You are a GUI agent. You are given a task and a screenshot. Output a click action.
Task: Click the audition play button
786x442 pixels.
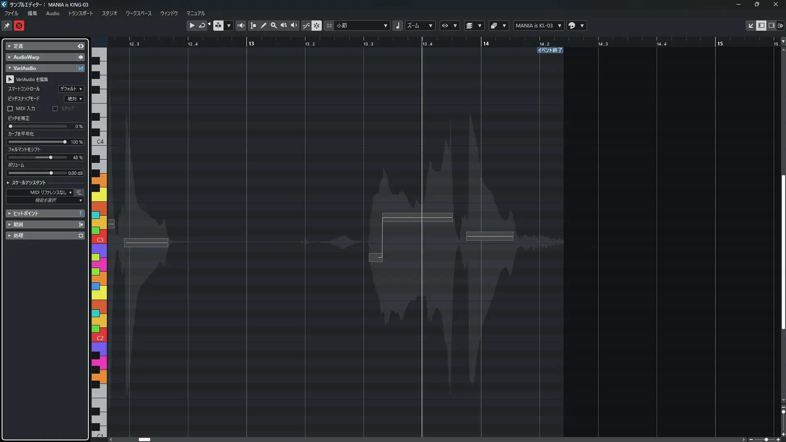(192, 25)
